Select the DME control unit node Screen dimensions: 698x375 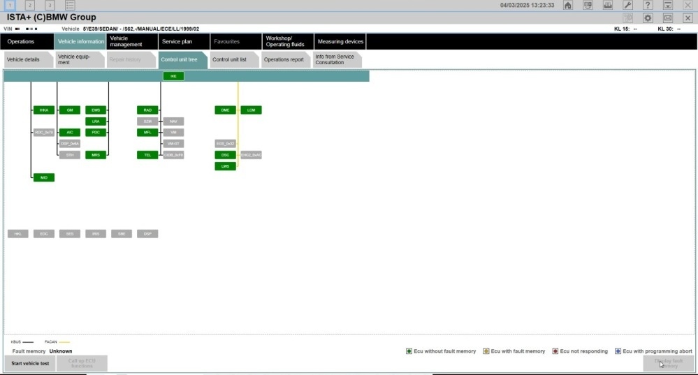pos(225,110)
